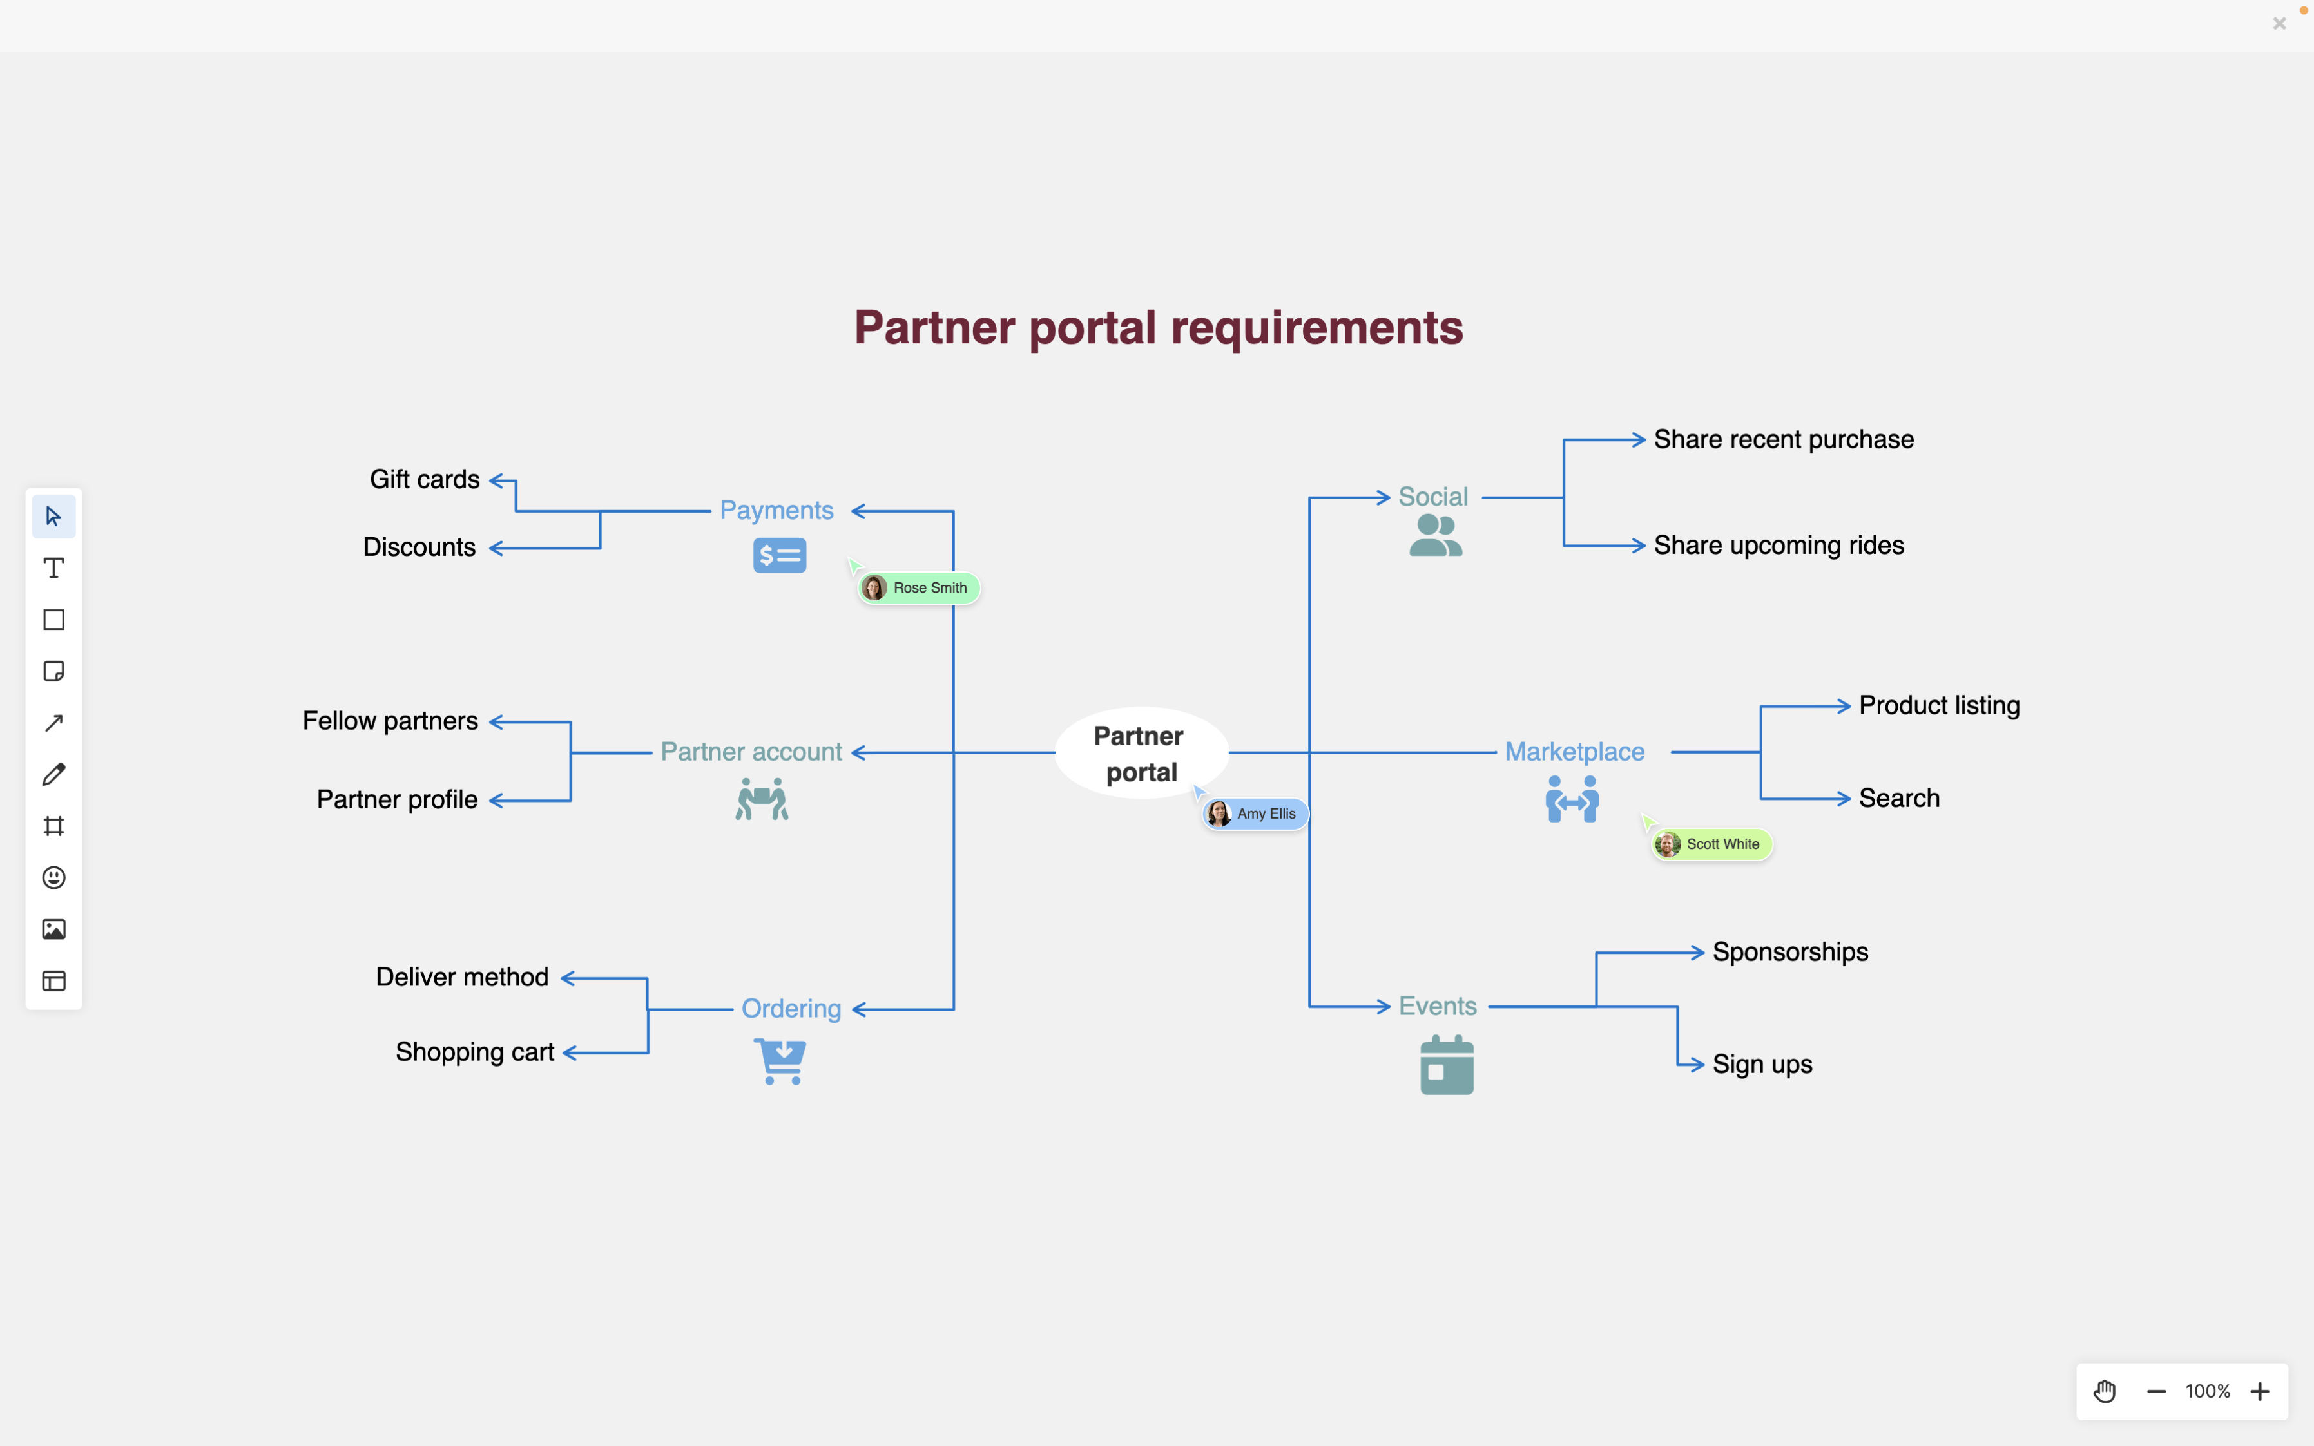Insert an image using the toolbar

tap(53, 928)
